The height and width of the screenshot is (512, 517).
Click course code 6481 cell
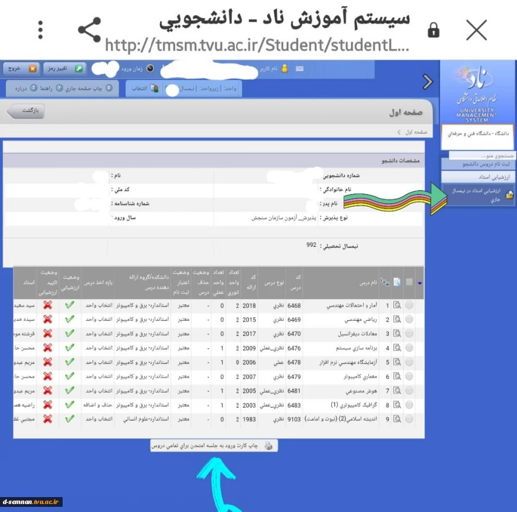pyautogui.click(x=294, y=391)
